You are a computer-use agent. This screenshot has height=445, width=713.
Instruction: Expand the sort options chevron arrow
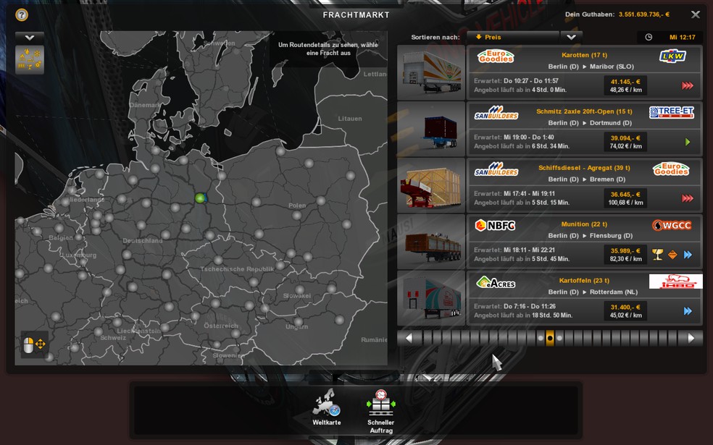click(x=571, y=37)
